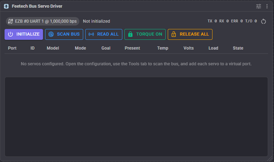Click the 'ERR 0' counter

coord(237,21)
